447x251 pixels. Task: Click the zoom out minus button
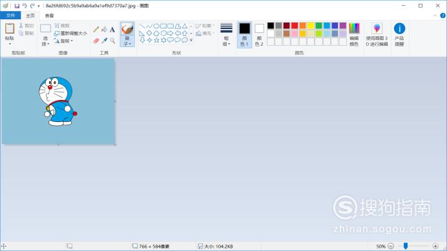(391, 246)
